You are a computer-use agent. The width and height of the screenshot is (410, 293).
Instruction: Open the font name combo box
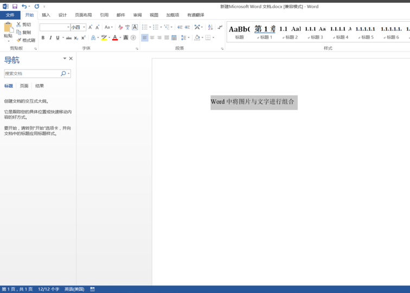tap(54, 27)
